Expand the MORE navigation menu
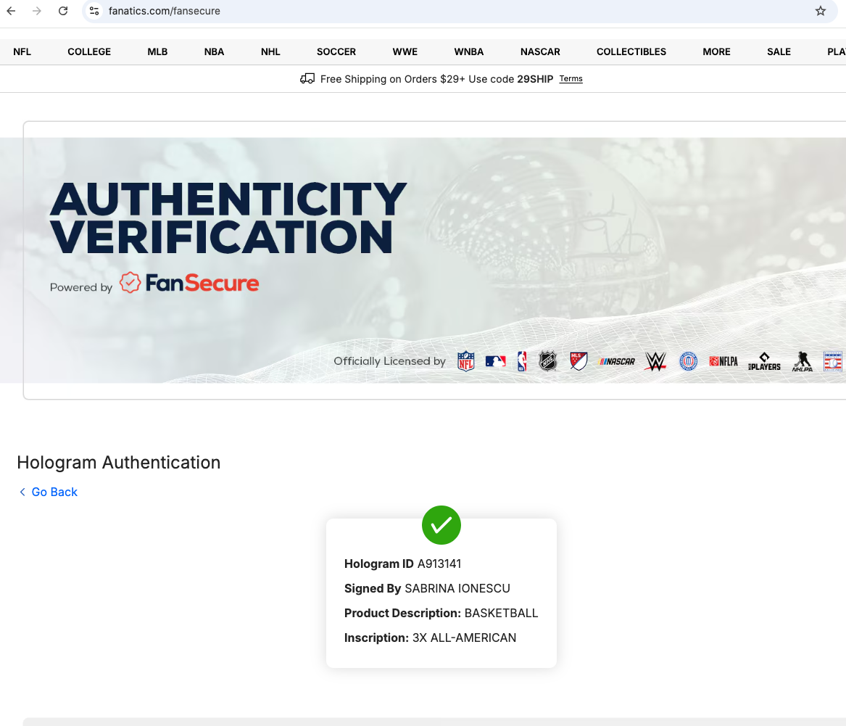The image size is (846, 726). tap(716, 51)
